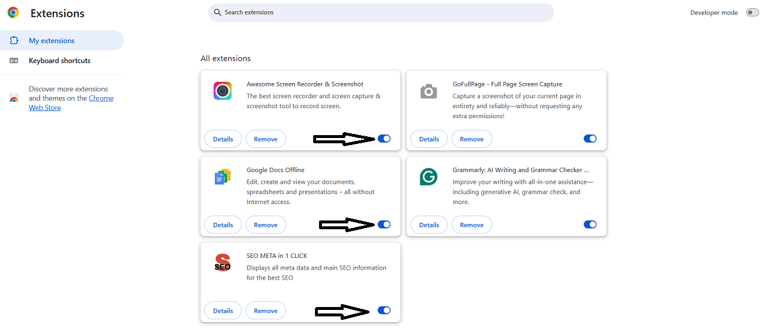
Task: Click the Chrome Web Store rainbow icon
Action: (x=14, y=99)
